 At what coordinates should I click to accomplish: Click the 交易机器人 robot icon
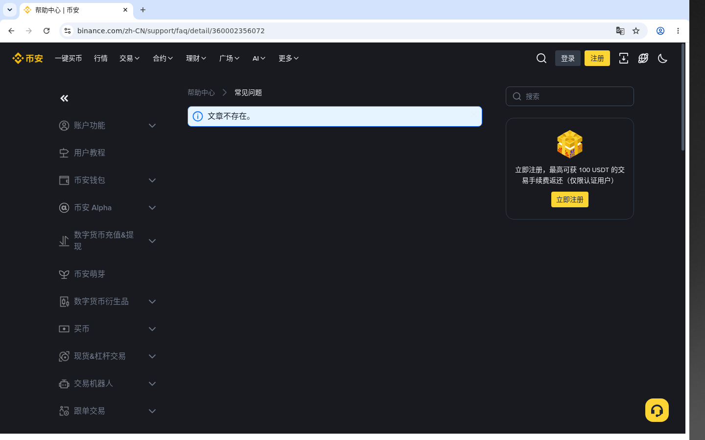[x=64, y=384]
